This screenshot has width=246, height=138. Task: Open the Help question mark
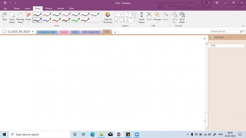tap(208, 3)
